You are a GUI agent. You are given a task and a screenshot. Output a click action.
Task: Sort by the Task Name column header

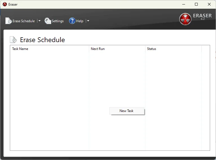49,49
